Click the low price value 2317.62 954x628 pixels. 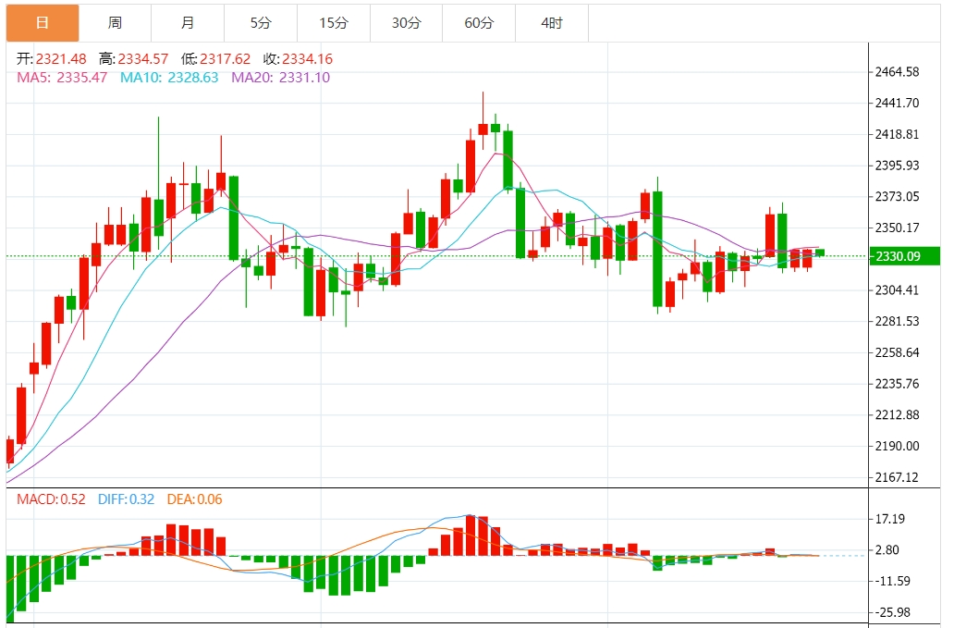226,59
